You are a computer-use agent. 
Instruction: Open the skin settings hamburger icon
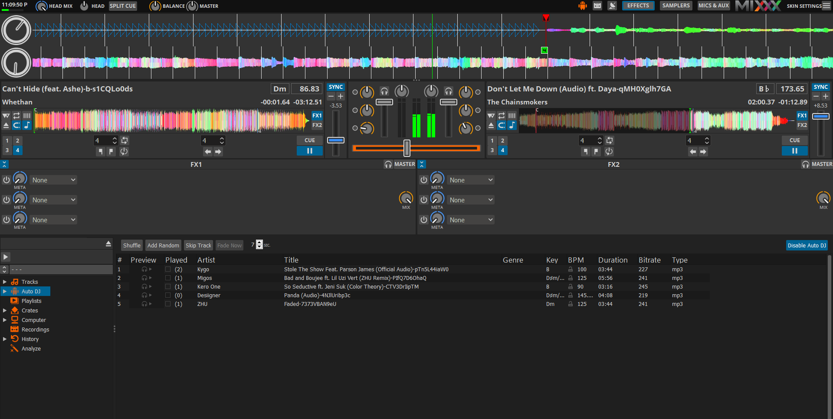pyautogui.click(x=826, y=6)
